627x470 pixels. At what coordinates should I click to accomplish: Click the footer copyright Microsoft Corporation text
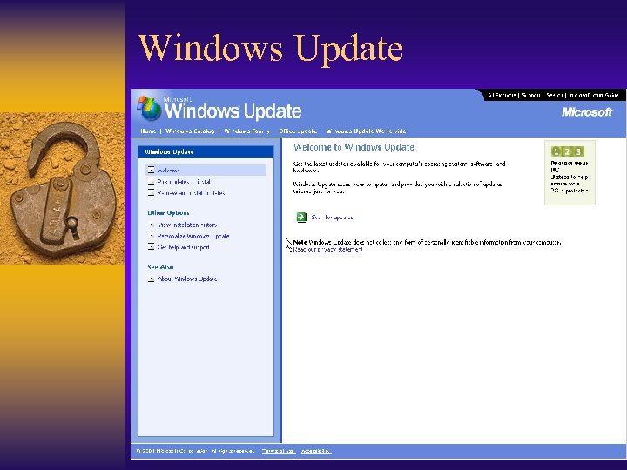[195, 451]
